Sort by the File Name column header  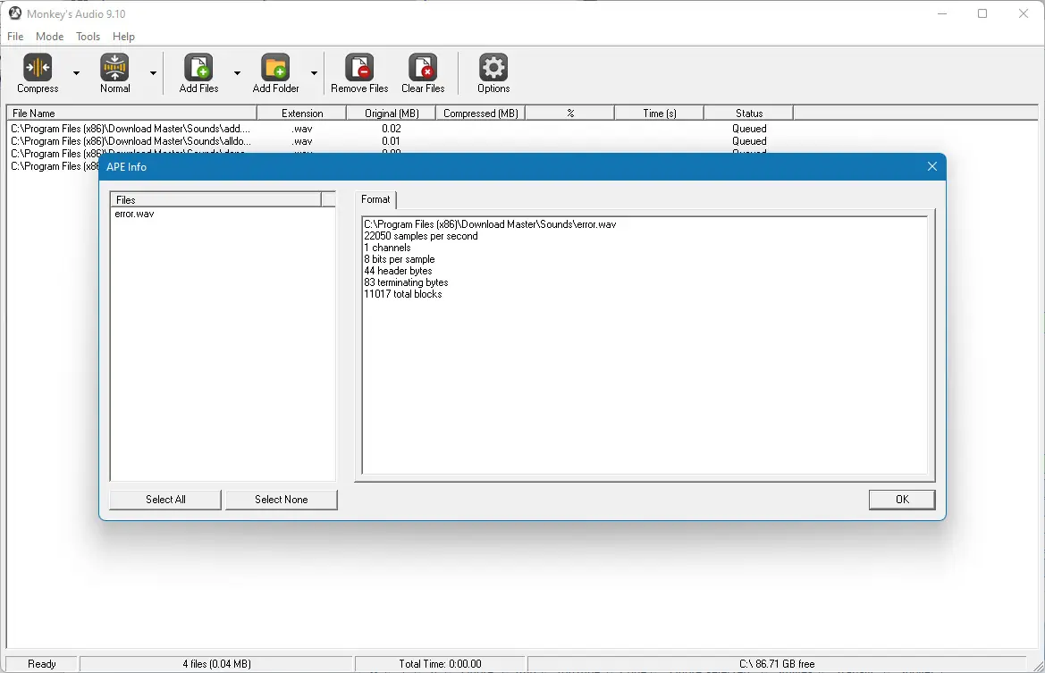pos(131,114)
